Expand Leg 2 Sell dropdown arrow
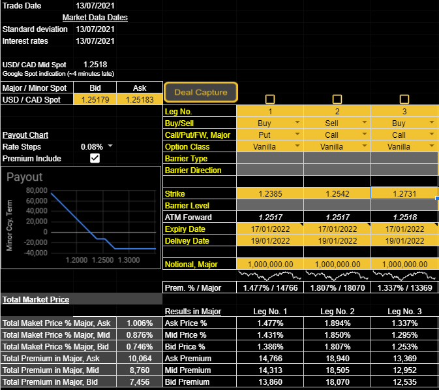This screenshot has width=439, height=390. (x=365, y=123)
